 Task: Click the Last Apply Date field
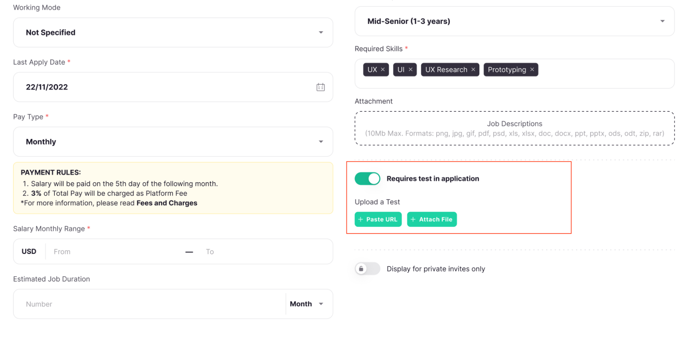165,87
